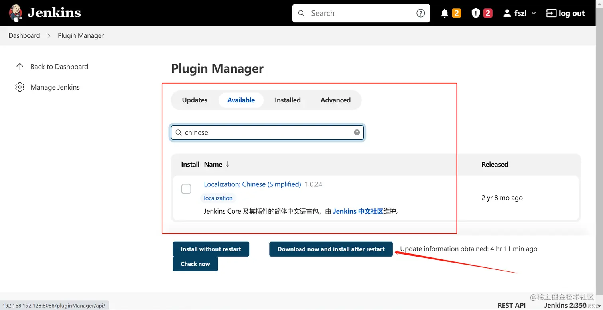
Task: Click the Install column header
Action: (190, 164)
